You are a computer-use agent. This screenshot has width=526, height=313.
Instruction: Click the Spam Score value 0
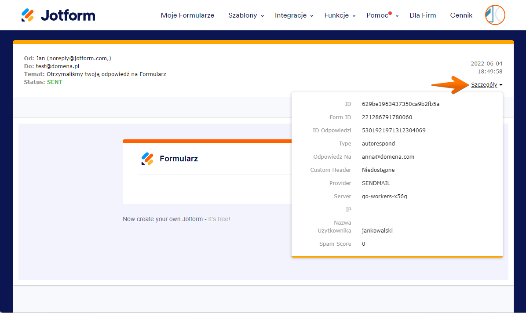(364, 244)
